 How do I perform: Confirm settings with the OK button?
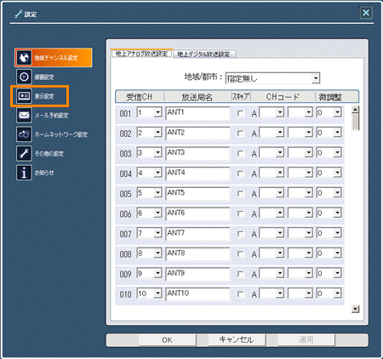[167, 339]
